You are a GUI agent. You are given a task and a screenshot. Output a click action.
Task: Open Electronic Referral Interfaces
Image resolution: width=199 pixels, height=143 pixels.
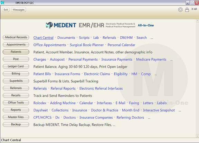tap(101, 88)
